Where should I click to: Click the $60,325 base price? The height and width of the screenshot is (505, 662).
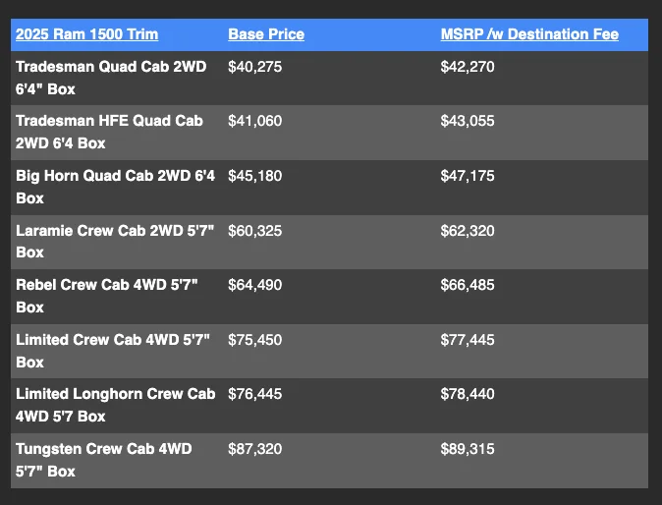pos(255,231)
